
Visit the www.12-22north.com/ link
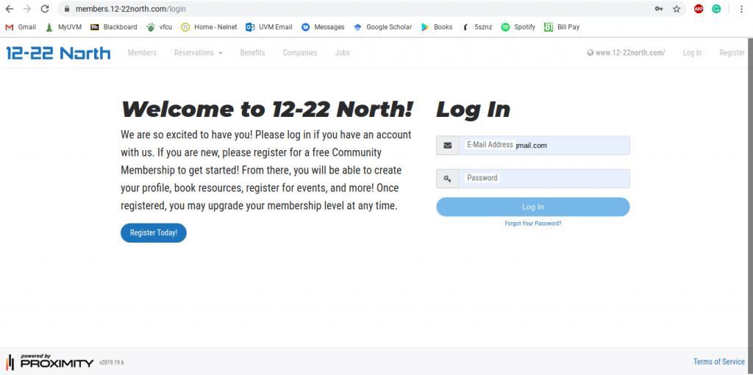[627, 53]
